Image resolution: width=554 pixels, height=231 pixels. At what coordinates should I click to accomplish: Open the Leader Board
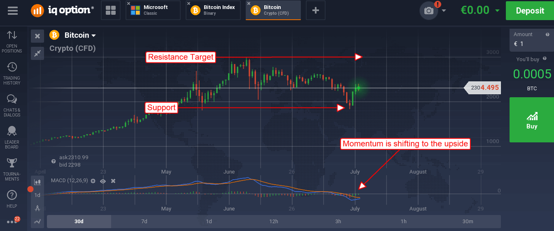(x=12, y=138)
